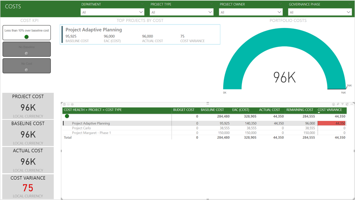Click the Total row label
Viewport: 355px width, 200px height.
[x=68, y=137]
